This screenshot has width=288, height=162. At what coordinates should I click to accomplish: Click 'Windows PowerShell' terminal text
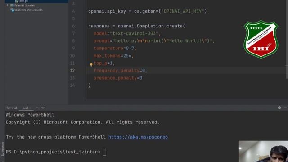pos(30,115)
